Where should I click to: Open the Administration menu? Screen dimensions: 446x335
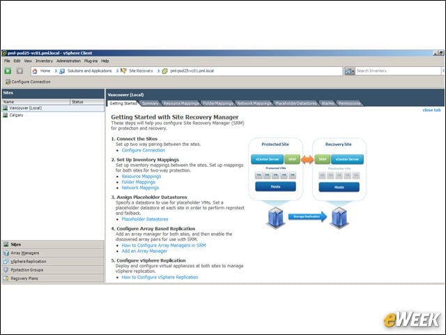pos(68,61)
